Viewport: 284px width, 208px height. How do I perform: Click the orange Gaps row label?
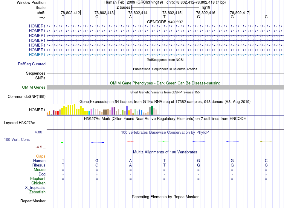41,156
